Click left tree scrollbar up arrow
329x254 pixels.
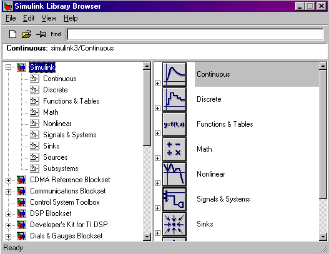147,66
